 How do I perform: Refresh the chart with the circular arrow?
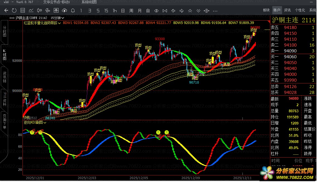[14, 11]
